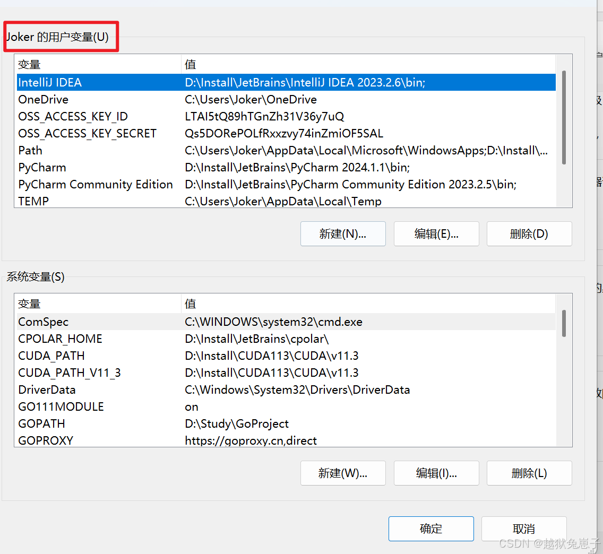
Task: Click the 删除(D) button for user variables
Action: point(529,233)
